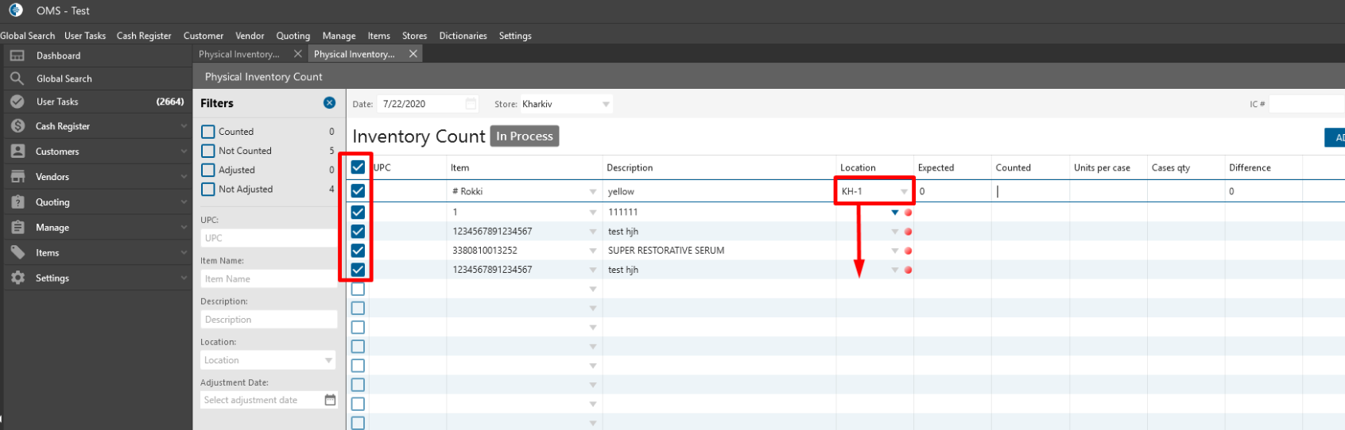Screen dimensions: 1345x430
Task: Click the UPC filter input field
Action: coord(268,238)
